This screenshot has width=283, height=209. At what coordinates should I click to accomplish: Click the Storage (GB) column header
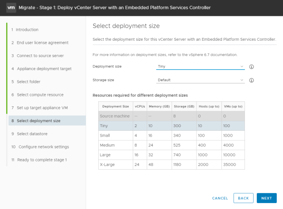184,106
